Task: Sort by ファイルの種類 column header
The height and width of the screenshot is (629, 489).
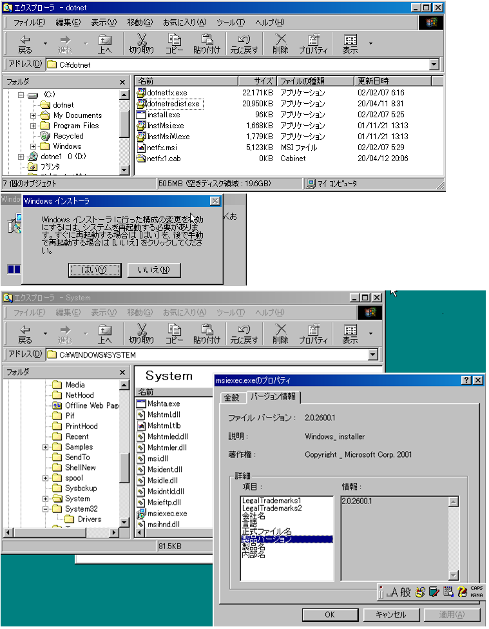Action: 315,81
